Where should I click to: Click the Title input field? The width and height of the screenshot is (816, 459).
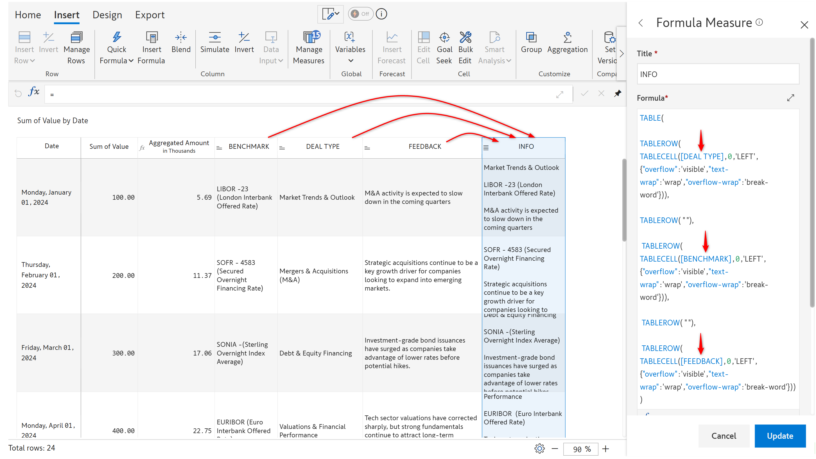tap(718, 74)
